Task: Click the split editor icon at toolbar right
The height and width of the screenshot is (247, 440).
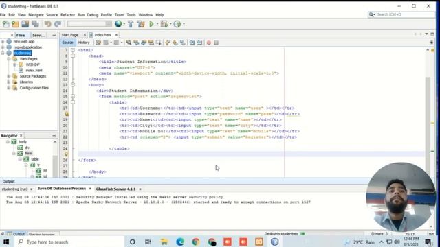Action: (431, 43)
